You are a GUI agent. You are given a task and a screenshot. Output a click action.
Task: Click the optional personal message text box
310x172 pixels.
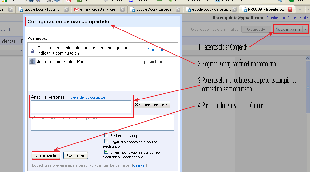pos(102,123)
